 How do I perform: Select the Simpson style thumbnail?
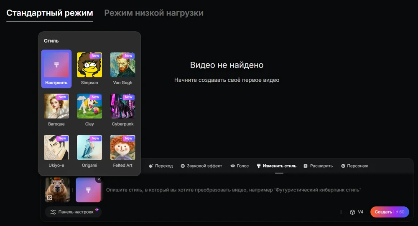pos(89,65)
